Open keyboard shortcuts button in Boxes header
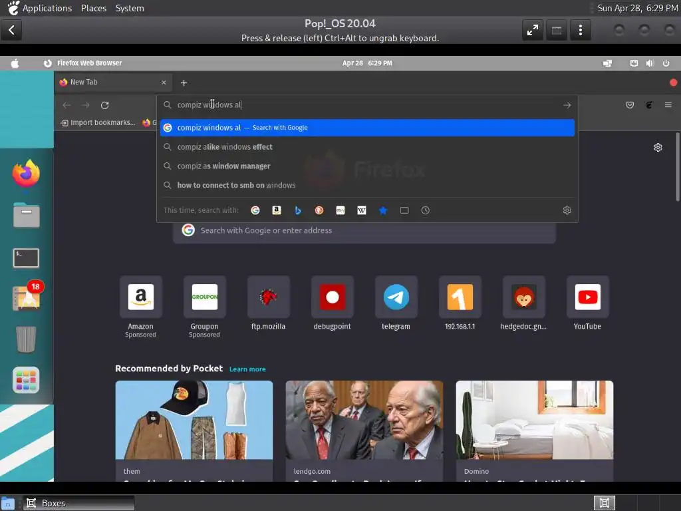 click(x=557, y=30)
